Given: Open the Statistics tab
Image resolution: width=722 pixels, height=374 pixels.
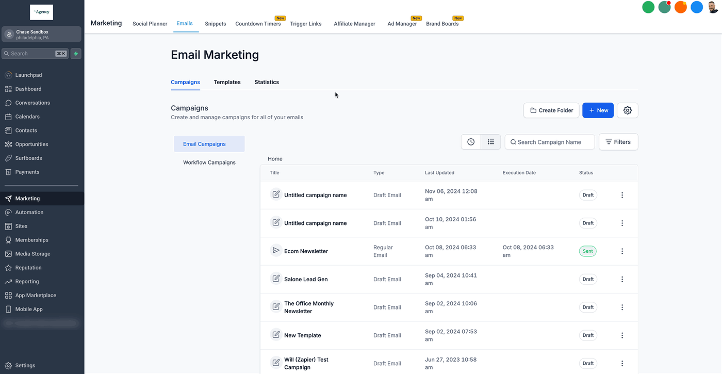Looking at the screenshot, I should [x=267, y=82].
